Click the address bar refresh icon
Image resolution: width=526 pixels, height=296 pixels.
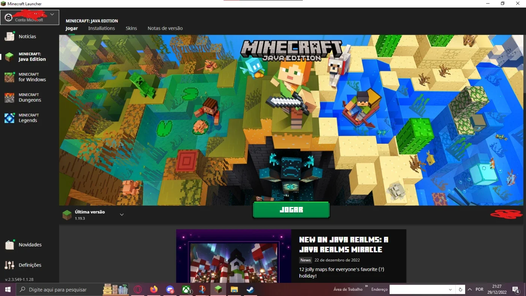(460, 290)
